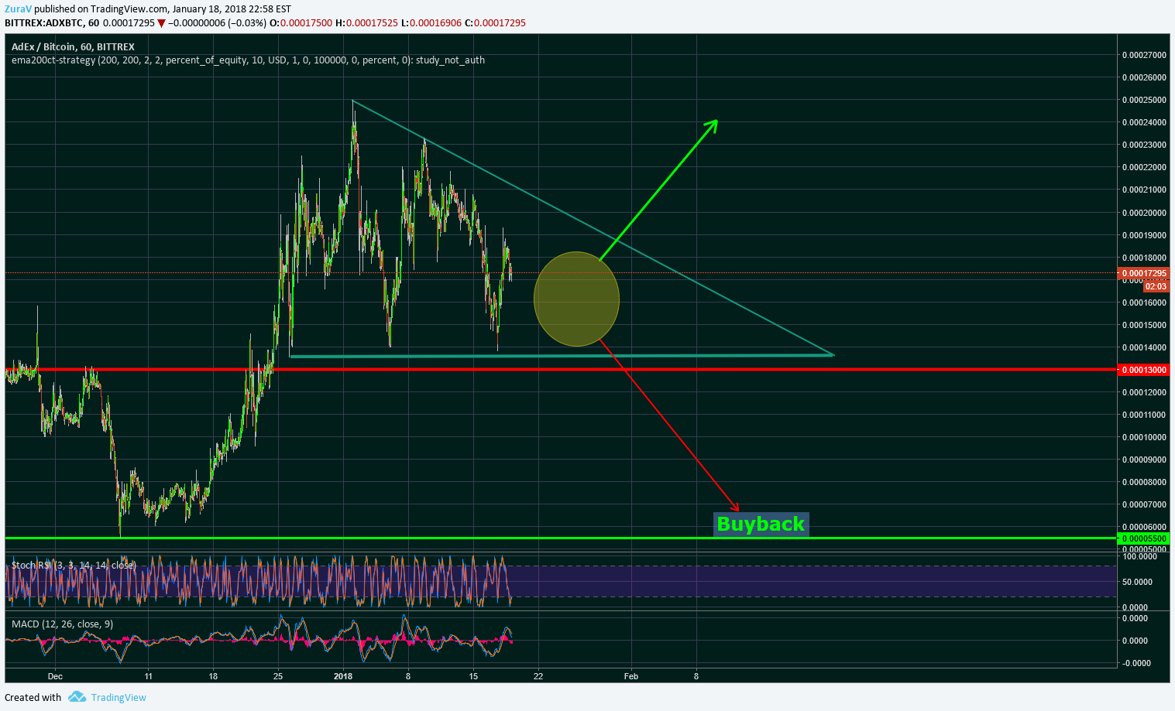Click the red down-triangle price change icon
This screenshot has height=711, width=1175.
click(161, 23)
